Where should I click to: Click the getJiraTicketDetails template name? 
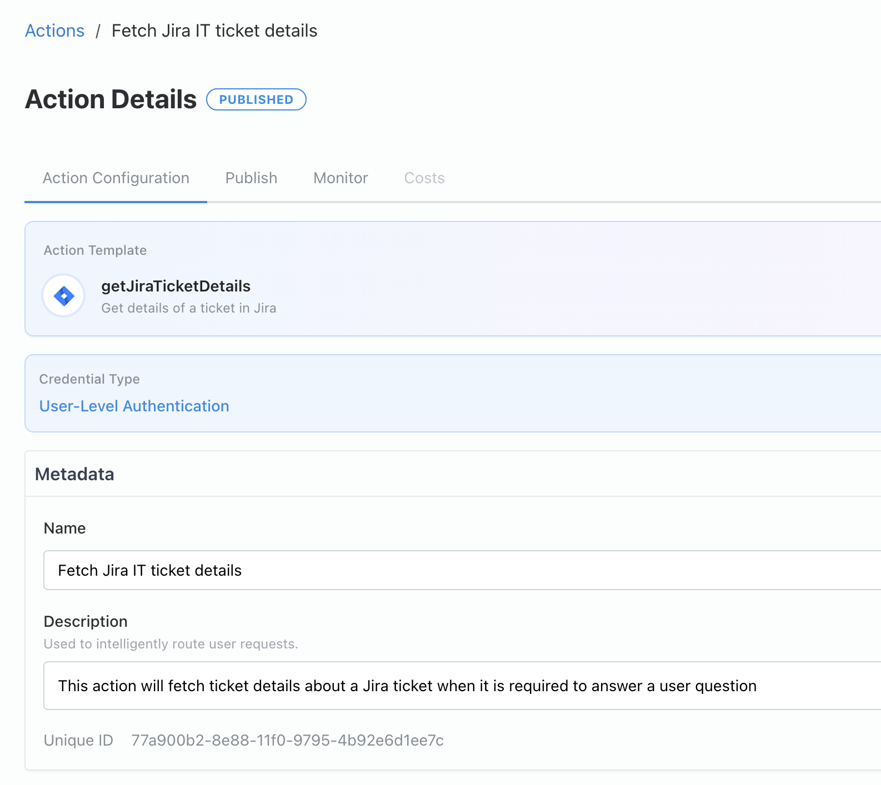click(176, 286)
